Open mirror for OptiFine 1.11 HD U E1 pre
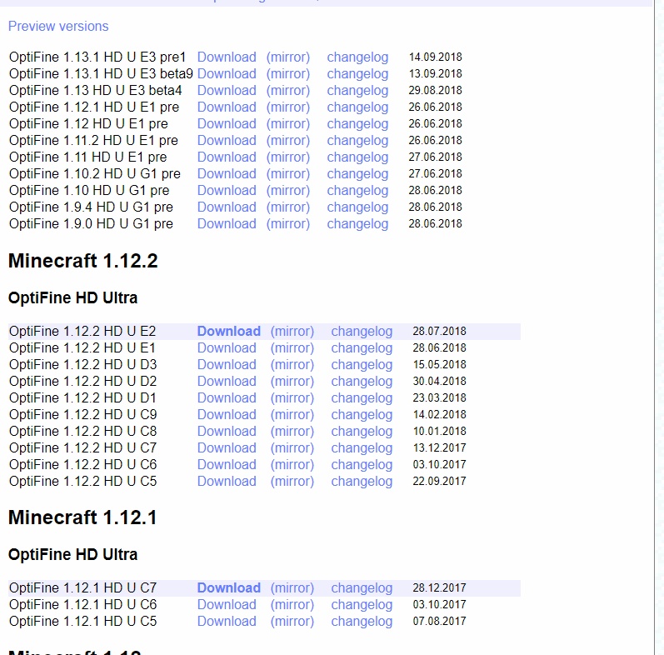 288,157
